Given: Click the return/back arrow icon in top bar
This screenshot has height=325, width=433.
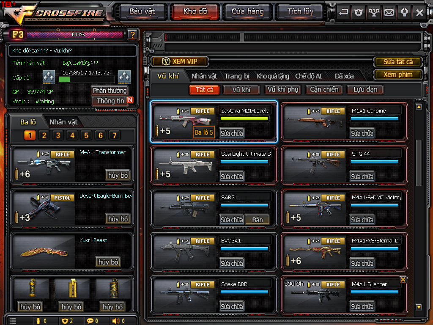Looking at the screenshot, I should coord(343,12).
